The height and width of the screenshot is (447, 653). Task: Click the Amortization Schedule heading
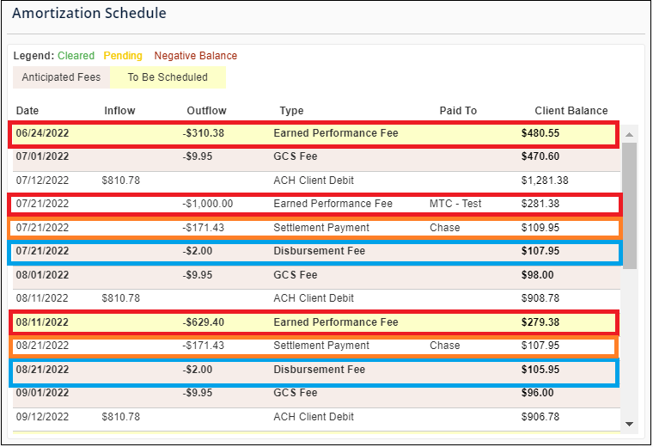[89, 14]
